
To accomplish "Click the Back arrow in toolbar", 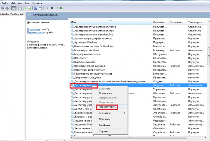I will (x=2, y=8).
